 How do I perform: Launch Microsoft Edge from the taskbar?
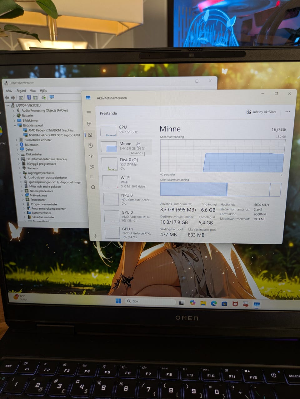click(x=214, y=303)
